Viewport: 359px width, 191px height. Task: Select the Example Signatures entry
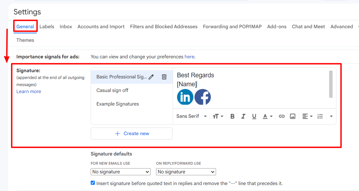[118, 104]
